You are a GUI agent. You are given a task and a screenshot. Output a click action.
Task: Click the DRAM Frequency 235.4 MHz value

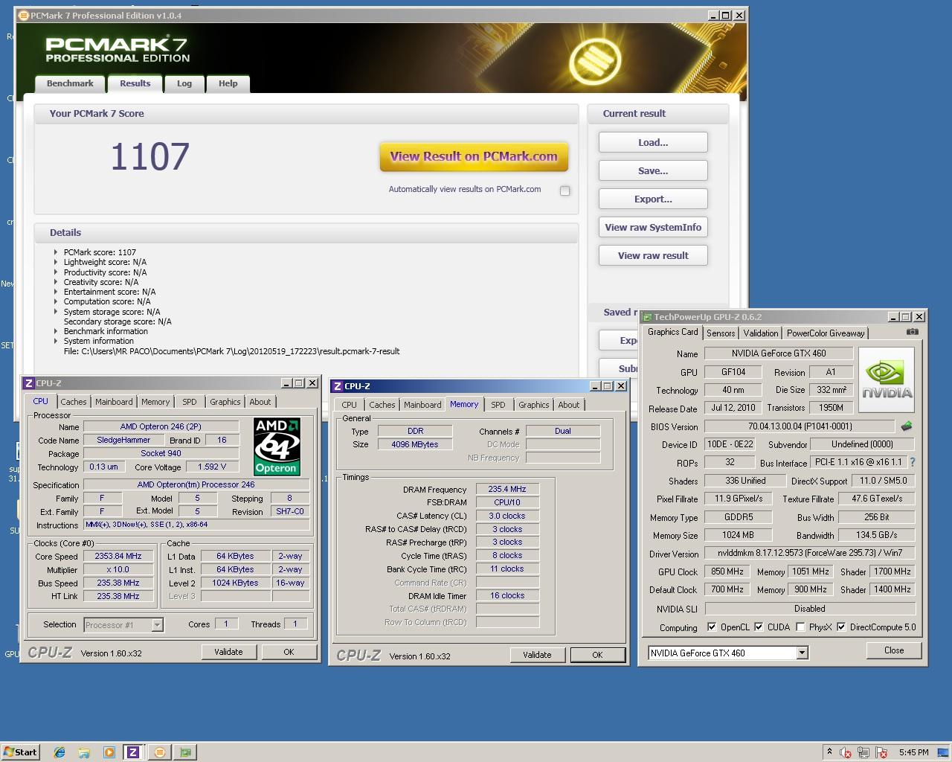pos(507,490)
